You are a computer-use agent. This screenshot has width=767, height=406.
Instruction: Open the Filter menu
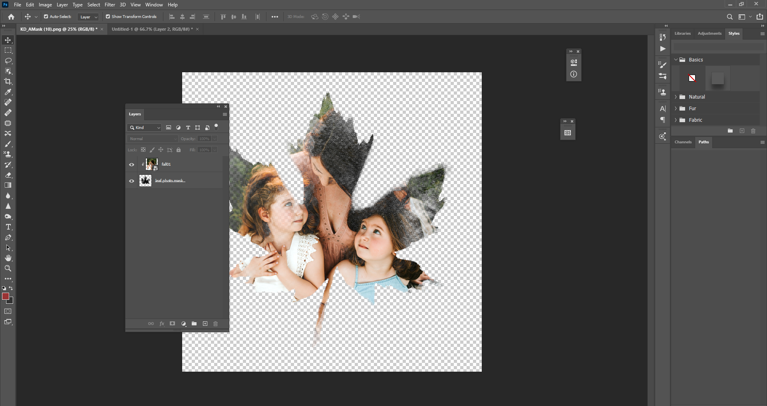[110, 5]
